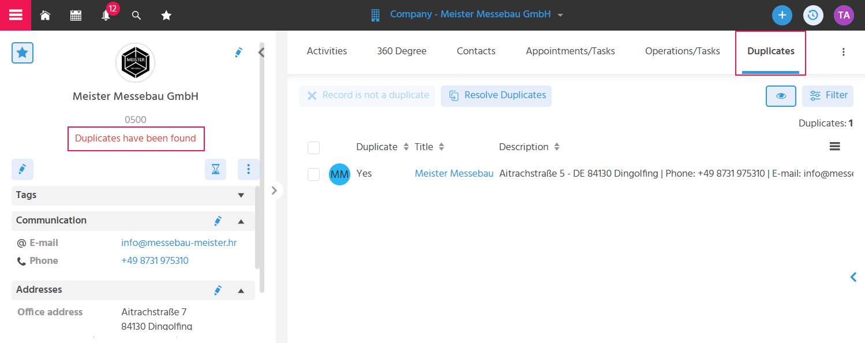Viewport: 865px width, 343px height.
Task: Open the search magnifier icon
Action: [x=136, y=16]
